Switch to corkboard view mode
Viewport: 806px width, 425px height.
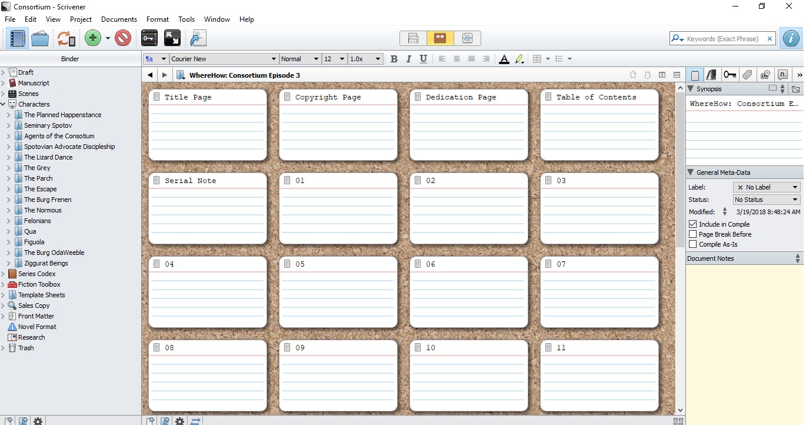(x=440, y=38)
